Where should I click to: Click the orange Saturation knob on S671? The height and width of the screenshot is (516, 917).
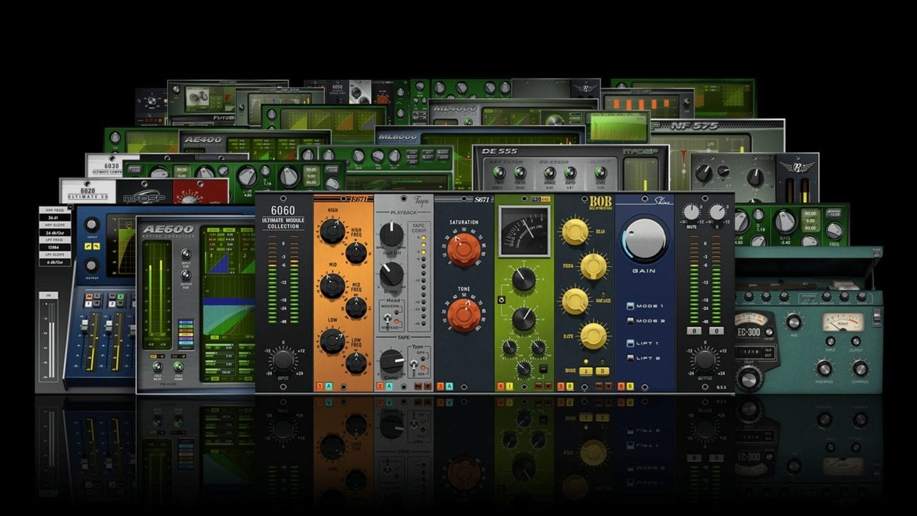[x=464, y=249]
